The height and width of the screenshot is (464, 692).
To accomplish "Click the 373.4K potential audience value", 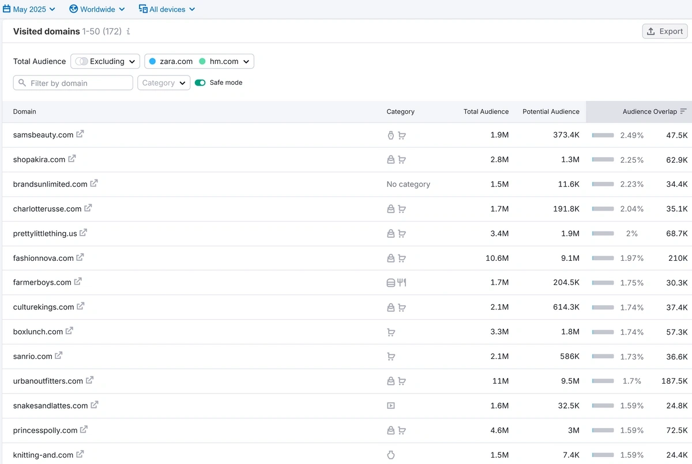I will (x=566, y=135).
